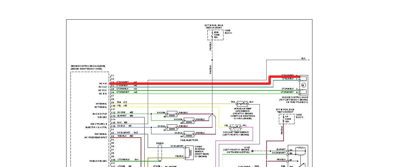Click the 'YEL 410' wire label
Screen dimensions: 414x167
[x=122, y=105]
